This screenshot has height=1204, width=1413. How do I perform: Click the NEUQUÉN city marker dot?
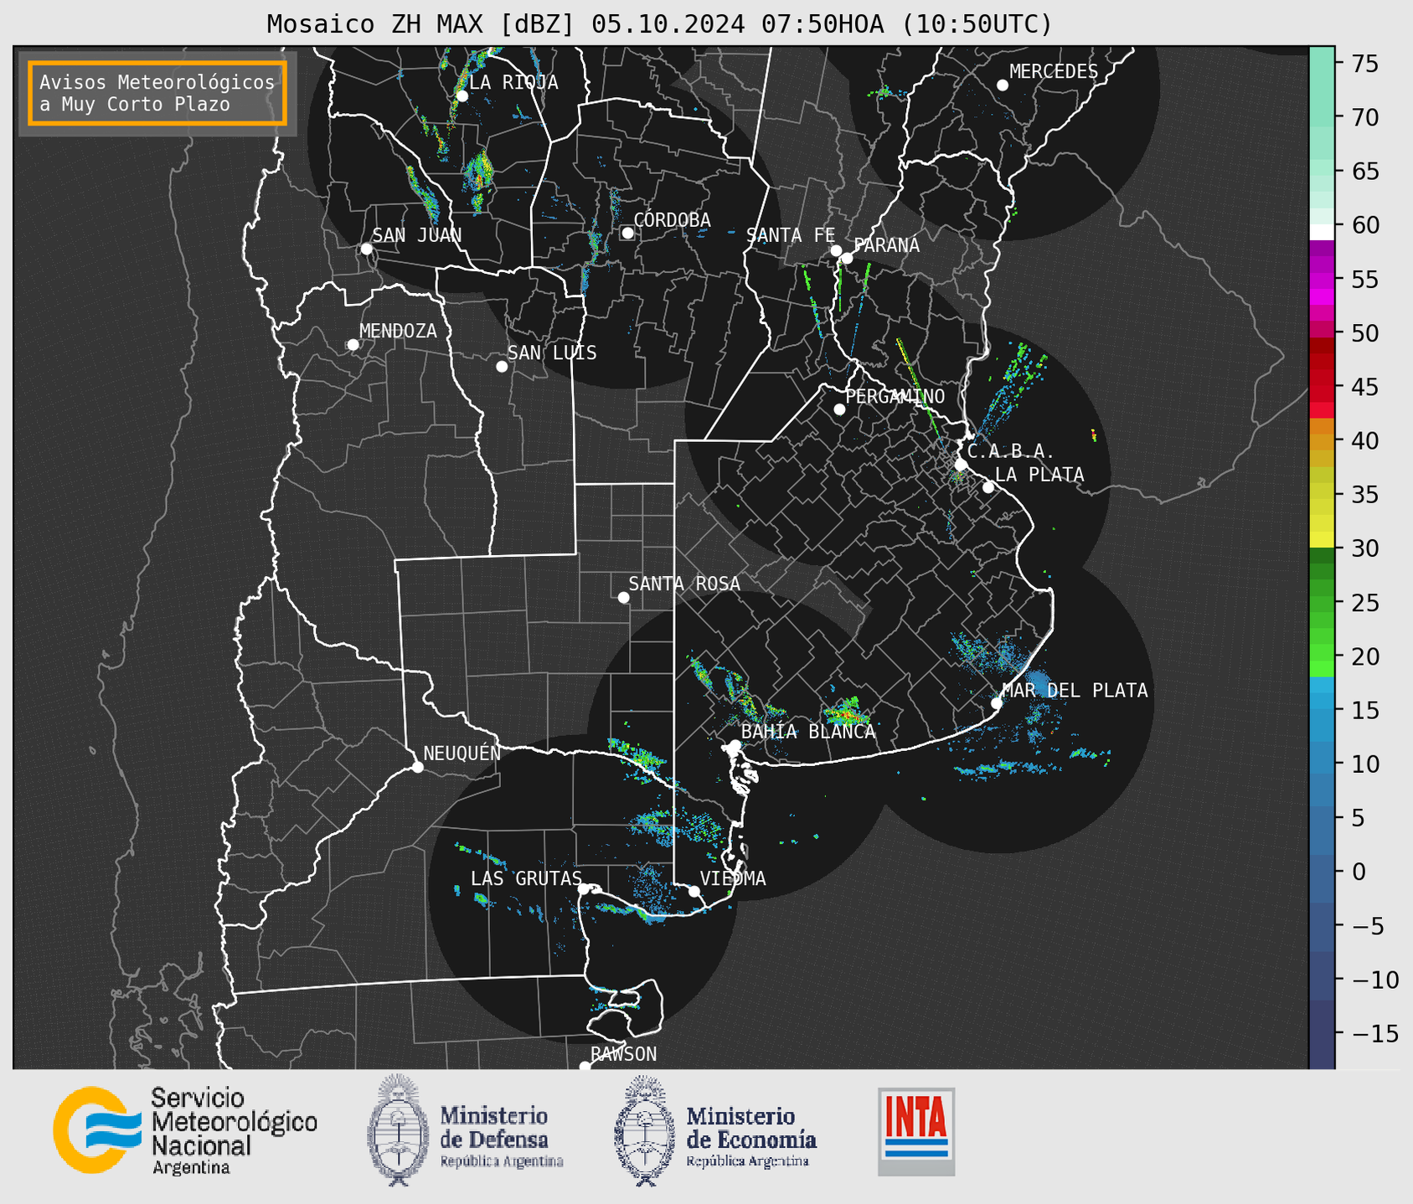pyautogui.click(x=417, y=767)
